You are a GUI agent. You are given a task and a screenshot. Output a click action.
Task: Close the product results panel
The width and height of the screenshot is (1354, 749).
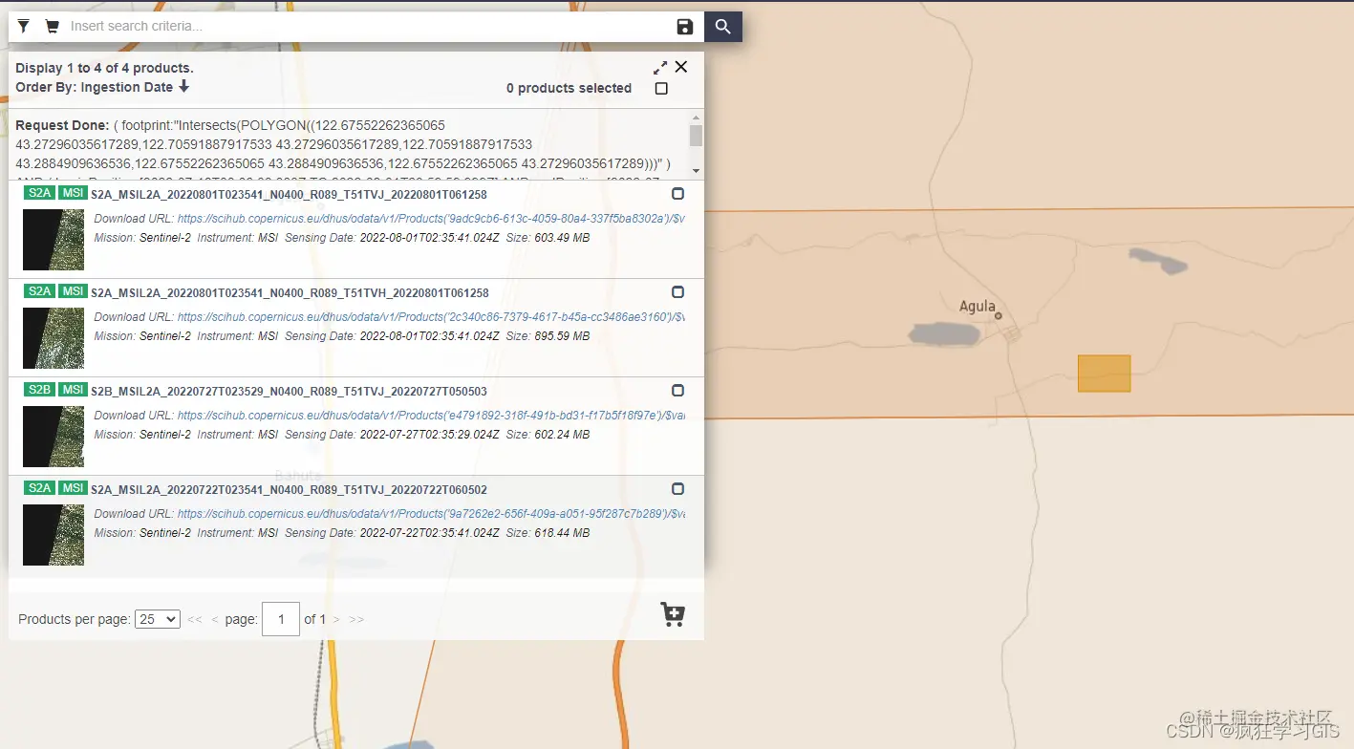click(x=681, y=67)
